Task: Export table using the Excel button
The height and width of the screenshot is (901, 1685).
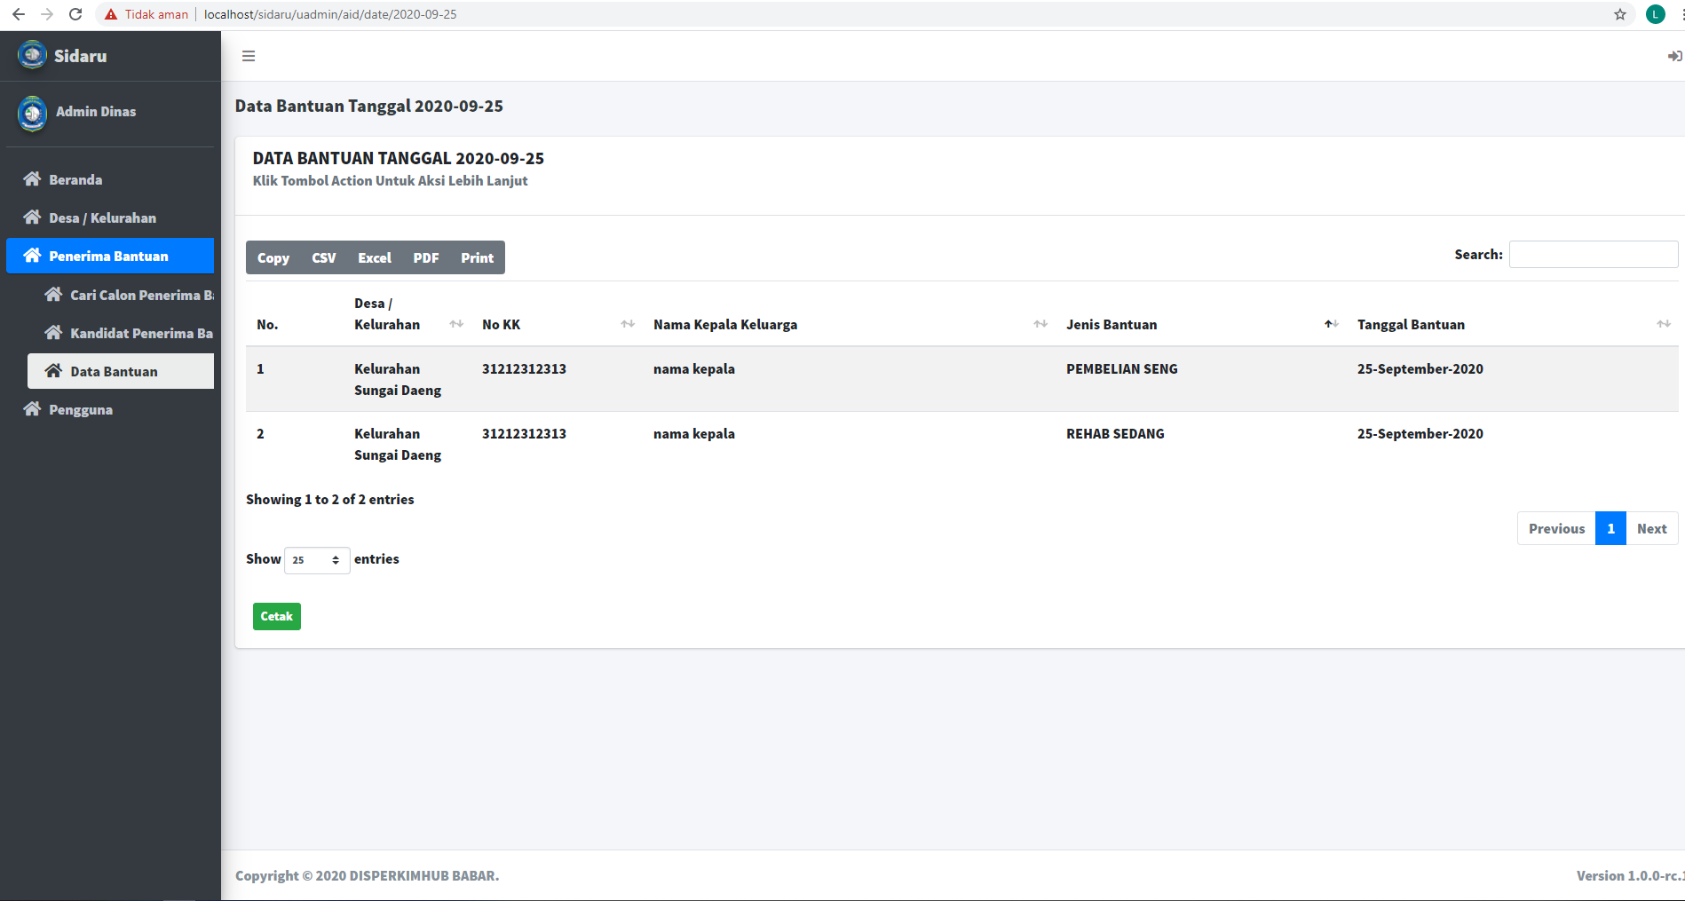Action: [x=374, y=257]
